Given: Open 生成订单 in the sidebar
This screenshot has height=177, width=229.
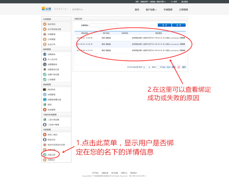Looking at the screenshot, I should 49,44.
